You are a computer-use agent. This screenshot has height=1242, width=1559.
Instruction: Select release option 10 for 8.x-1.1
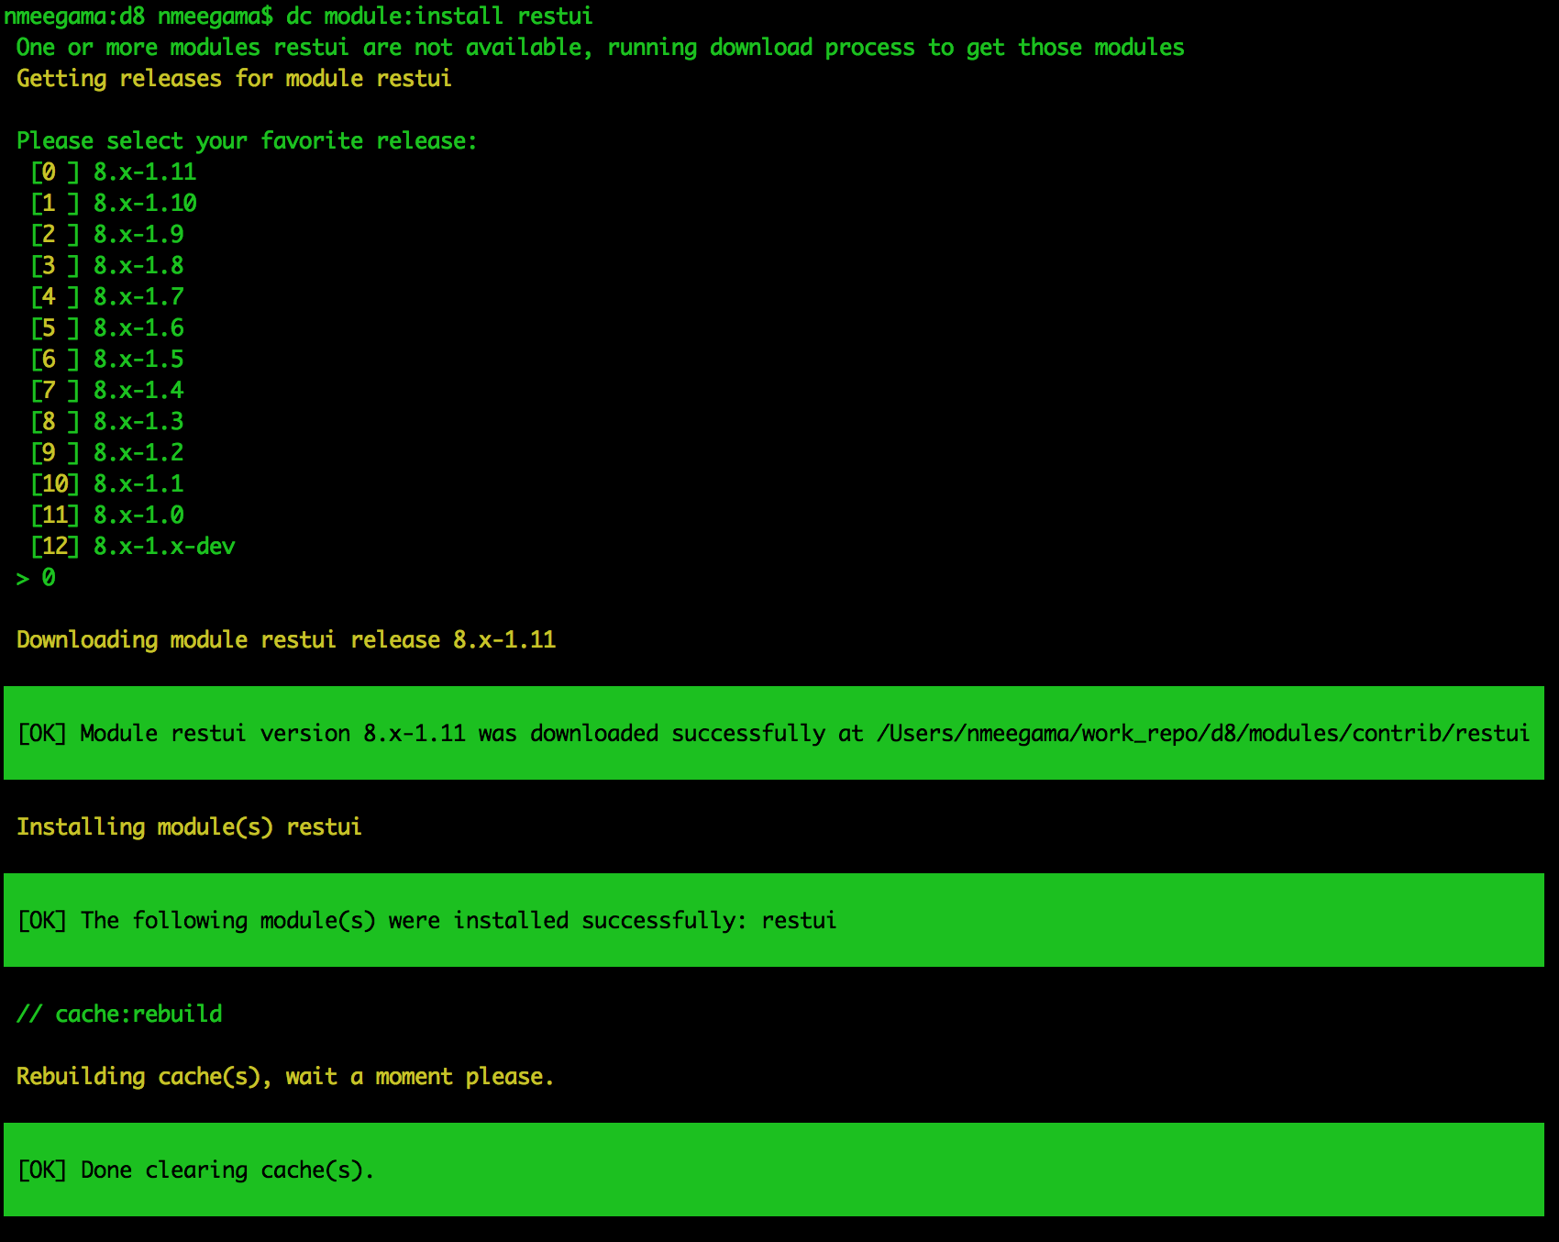click(x=108, y=484)
